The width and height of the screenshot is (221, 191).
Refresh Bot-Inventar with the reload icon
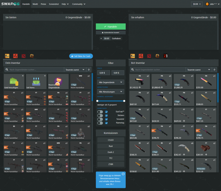[214, 70]
